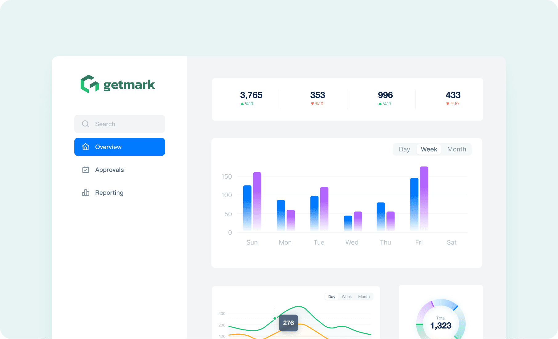Switch bar chart to Day view
The width and height of the screenshot is (558, 339).
pyautogui.click(x=404, y=149)
